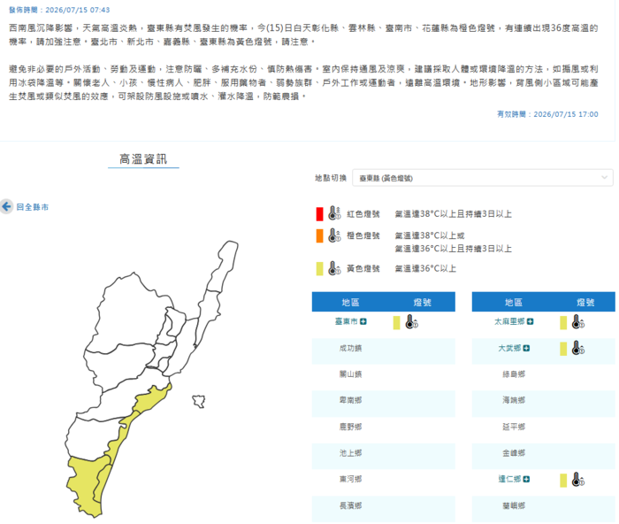Click the 池上鄉 table row
This screenshot has width=619, height=524.
click(x=383, y=456)
